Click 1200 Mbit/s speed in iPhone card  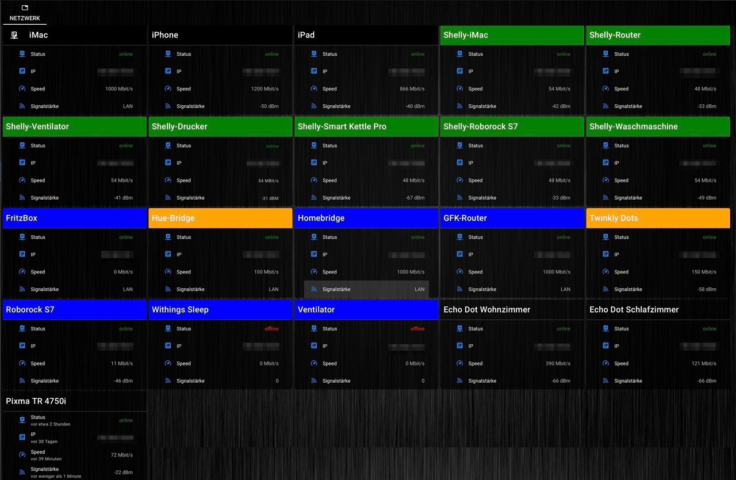[x=264, y=89]
